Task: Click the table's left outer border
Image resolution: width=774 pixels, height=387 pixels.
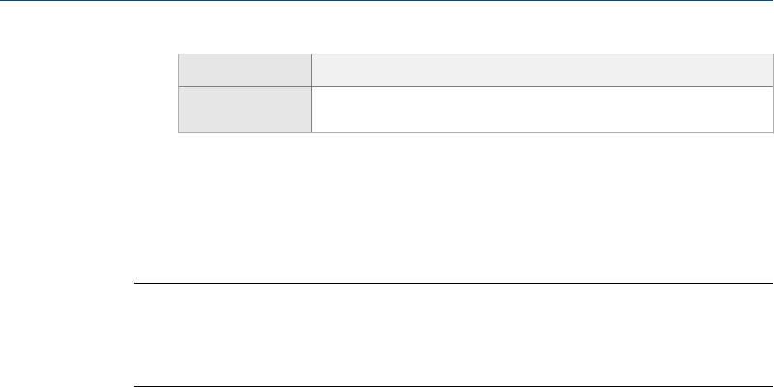Action: point(179,93)
